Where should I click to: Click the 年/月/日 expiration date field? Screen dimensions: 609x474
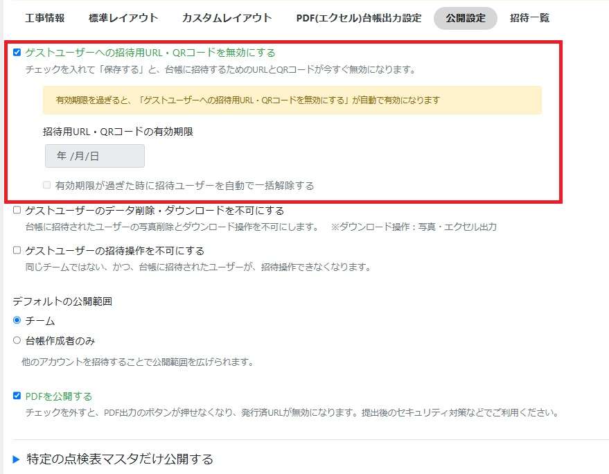coord(95,156)
